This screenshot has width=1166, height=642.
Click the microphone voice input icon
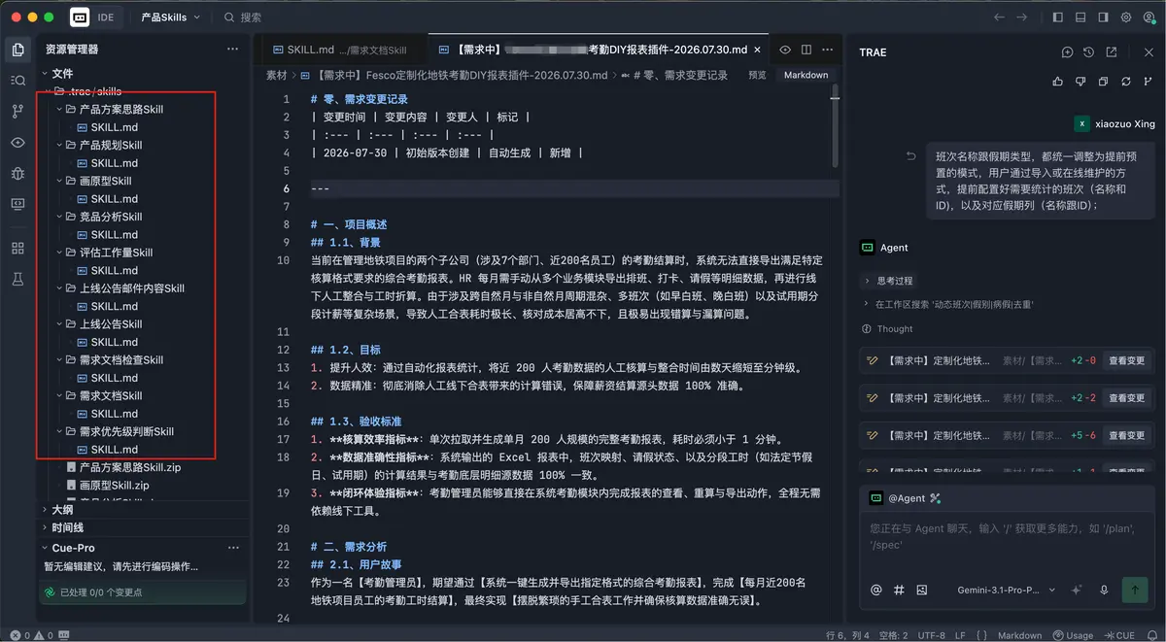point(1104,590)
